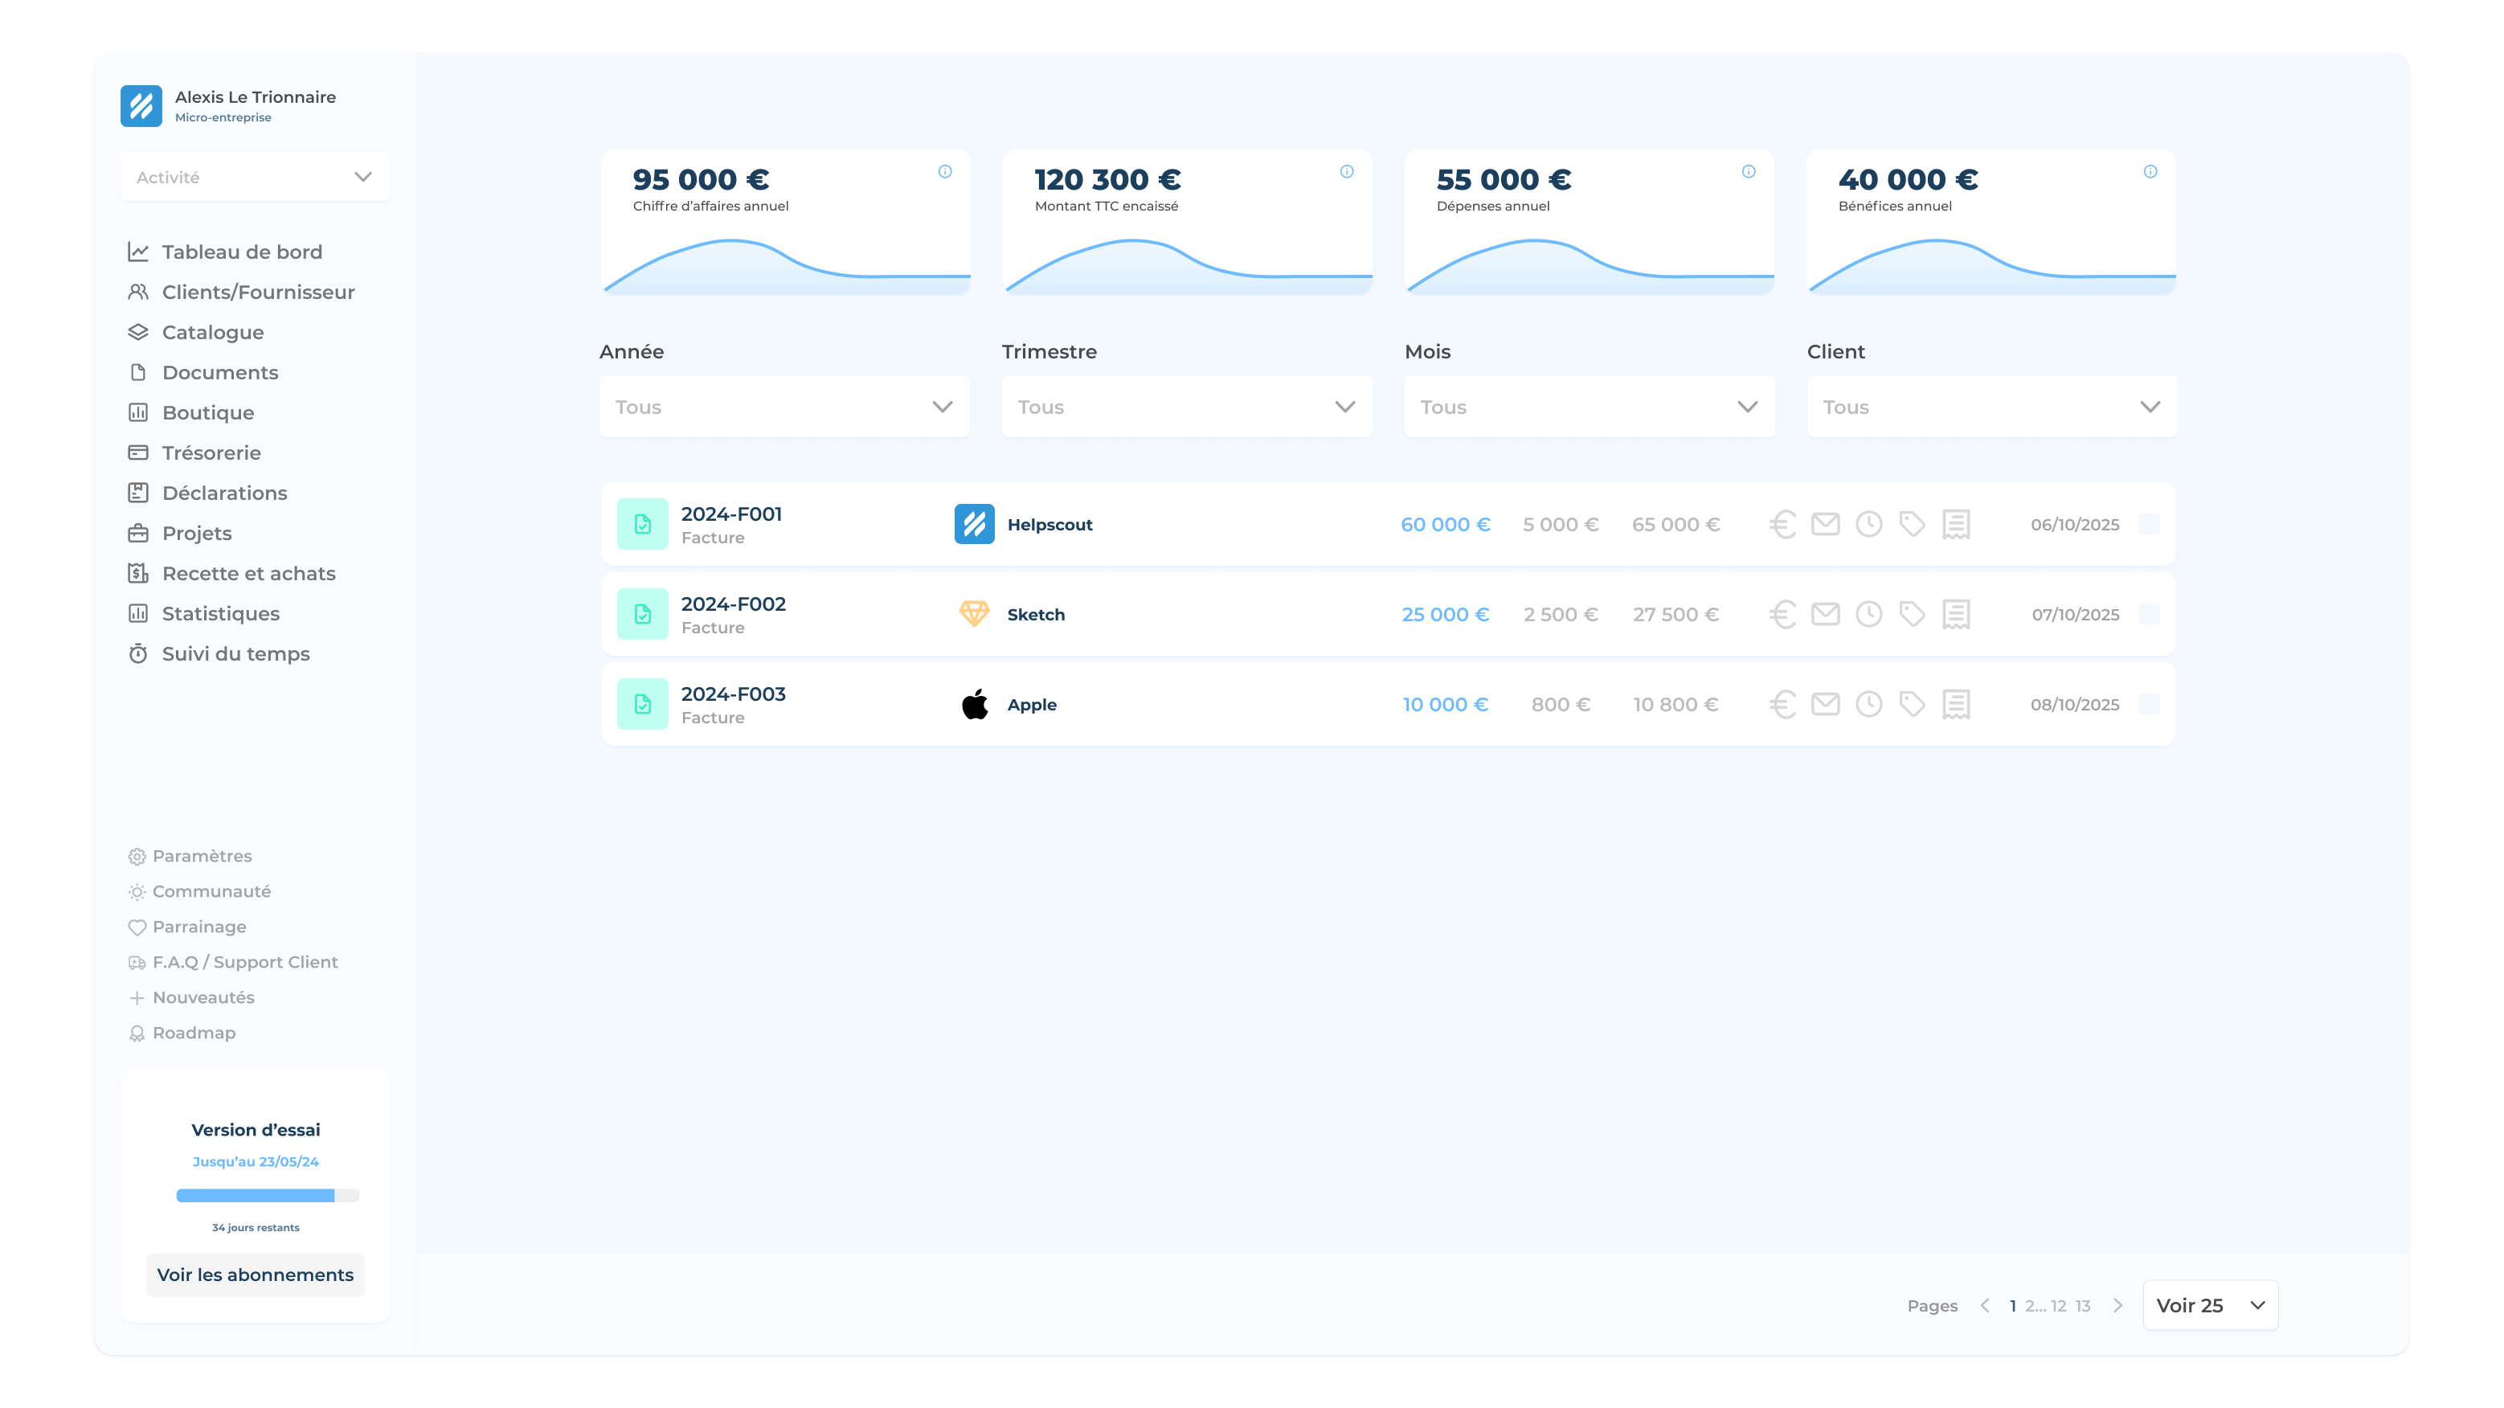Open Suivi du temps menu item

235,654
